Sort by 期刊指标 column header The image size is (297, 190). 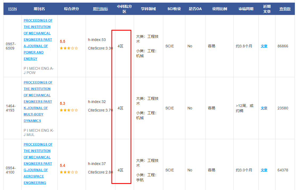pyautogui.click(x=100, y=9)
